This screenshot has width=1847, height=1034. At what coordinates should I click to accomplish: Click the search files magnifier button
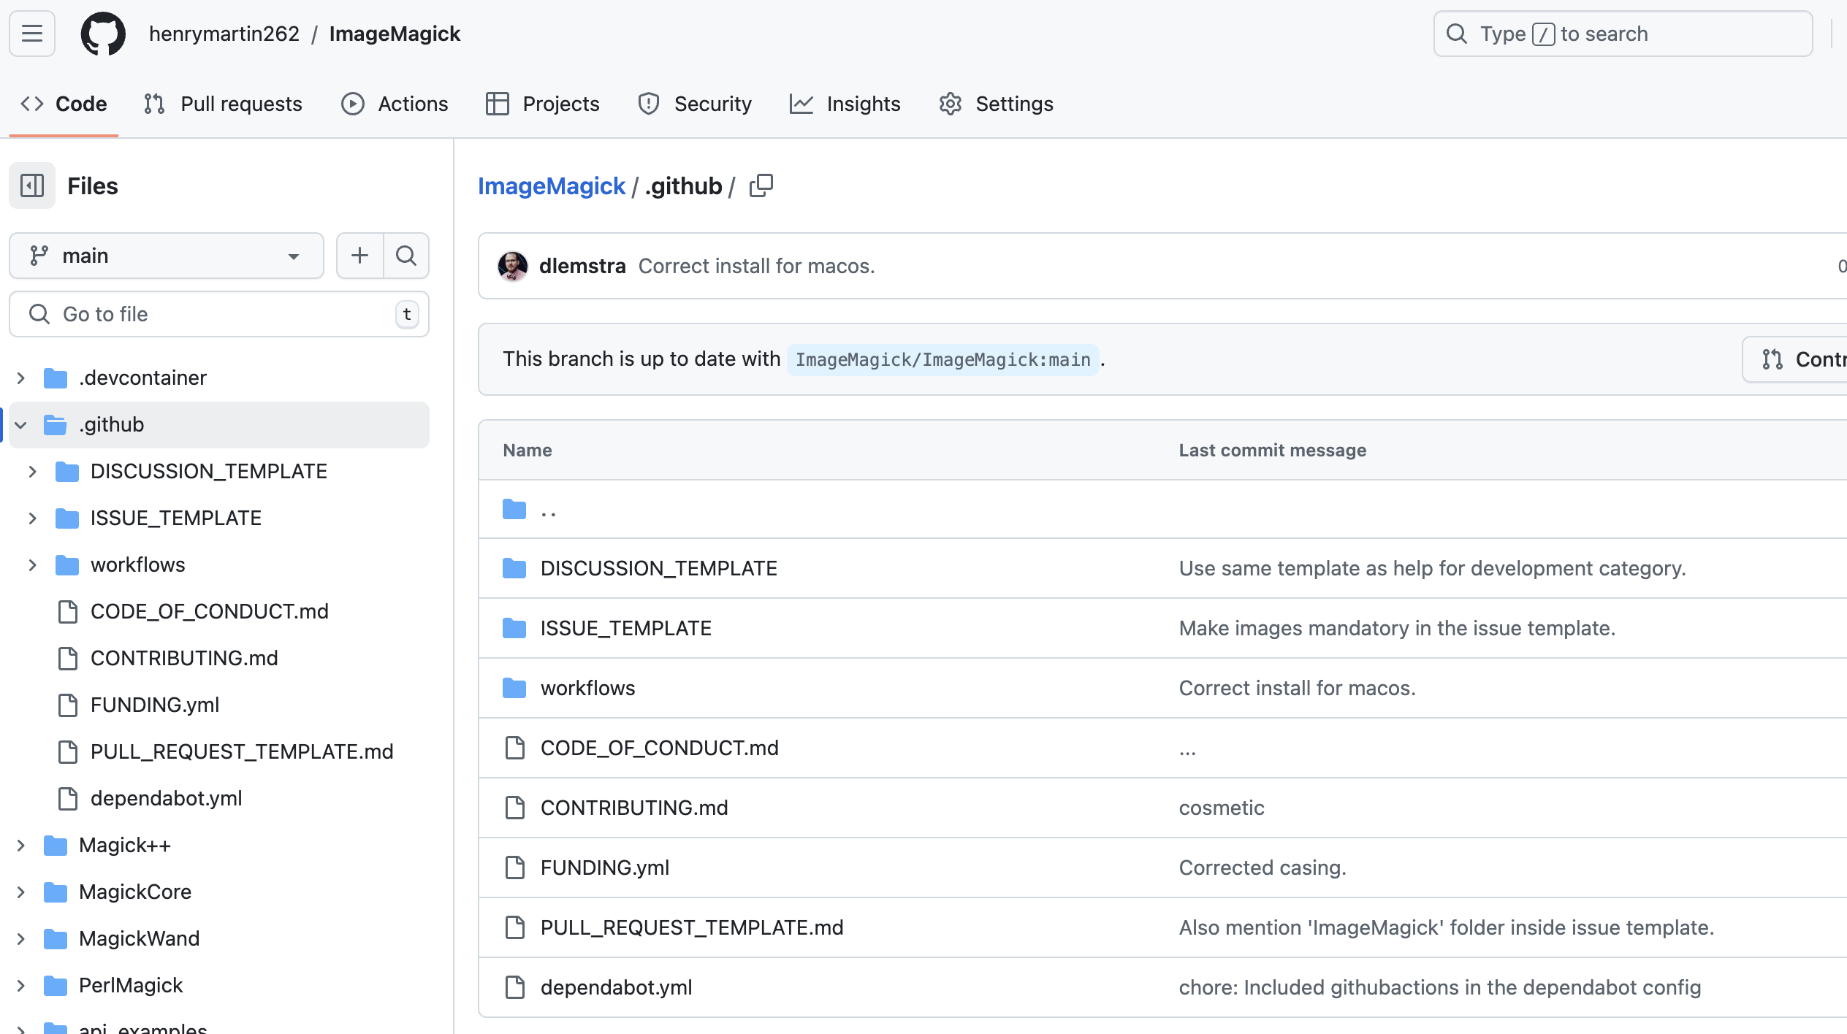pyautogui.click(x=406, y=256)
